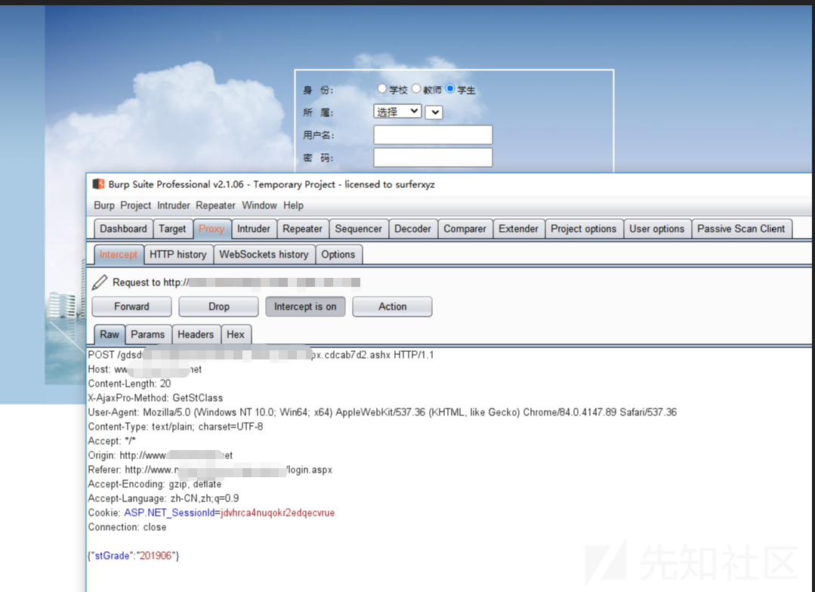Click the Referer header line
Image resolution: width=815 pixels, height=592 pixels.
tap(210, 470)
